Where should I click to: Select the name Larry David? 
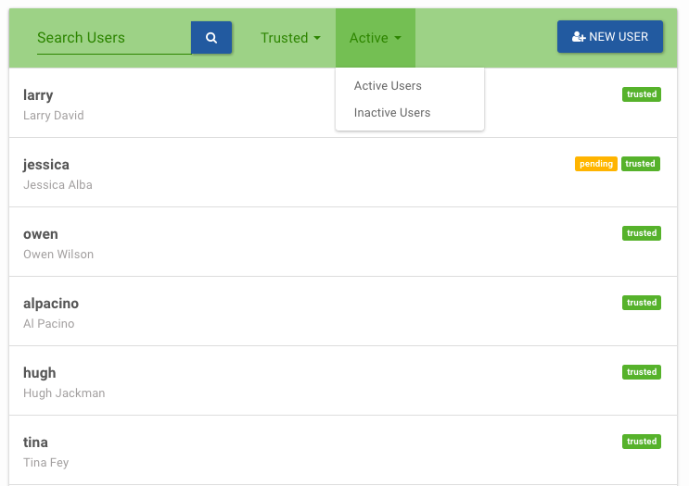point(54,116)
